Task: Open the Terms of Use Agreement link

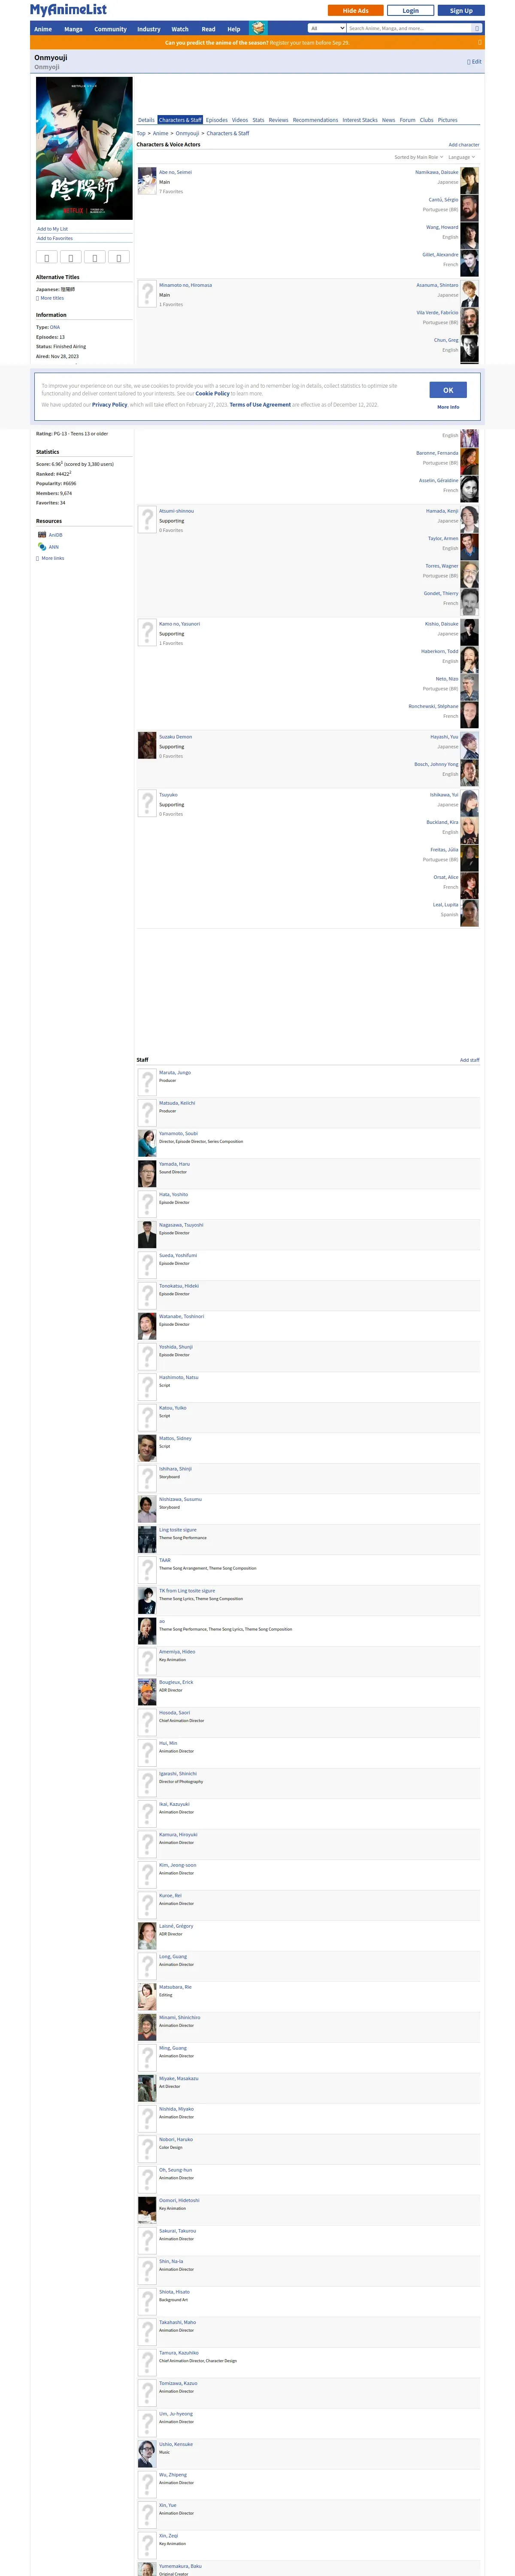Action: coord(260,405)
